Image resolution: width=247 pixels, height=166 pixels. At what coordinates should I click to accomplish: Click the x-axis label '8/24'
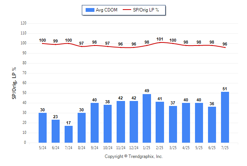coord(81,148)
